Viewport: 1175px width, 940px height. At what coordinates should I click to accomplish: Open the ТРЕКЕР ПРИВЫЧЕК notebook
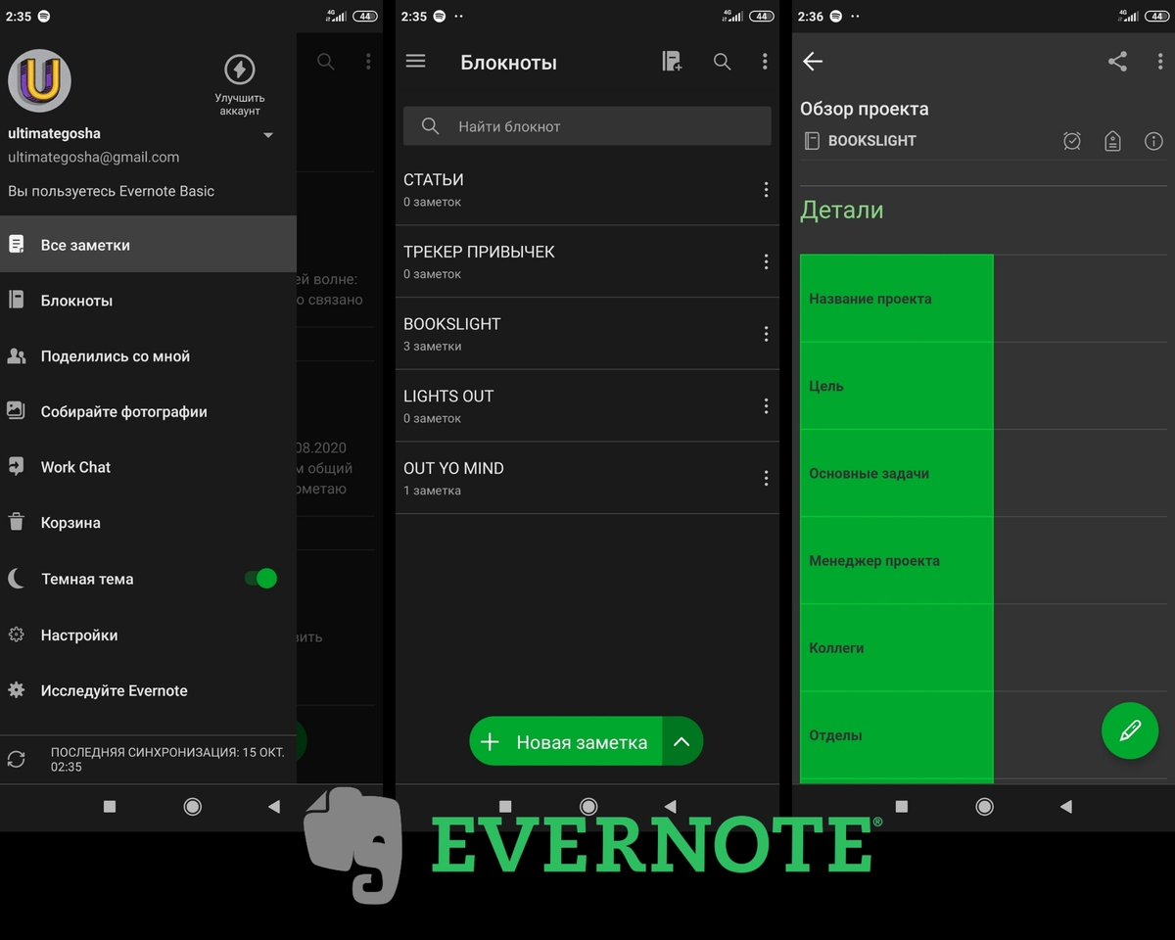pyautogui.click(x=587, y=261)
